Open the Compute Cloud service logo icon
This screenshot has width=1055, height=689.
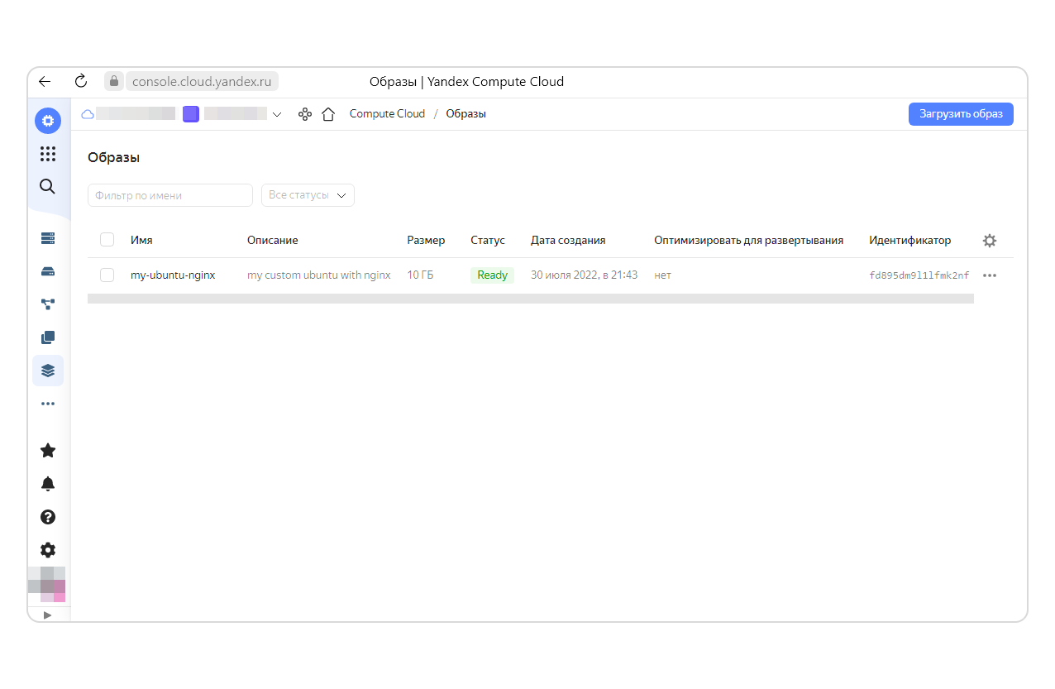(x=48, y=121)
